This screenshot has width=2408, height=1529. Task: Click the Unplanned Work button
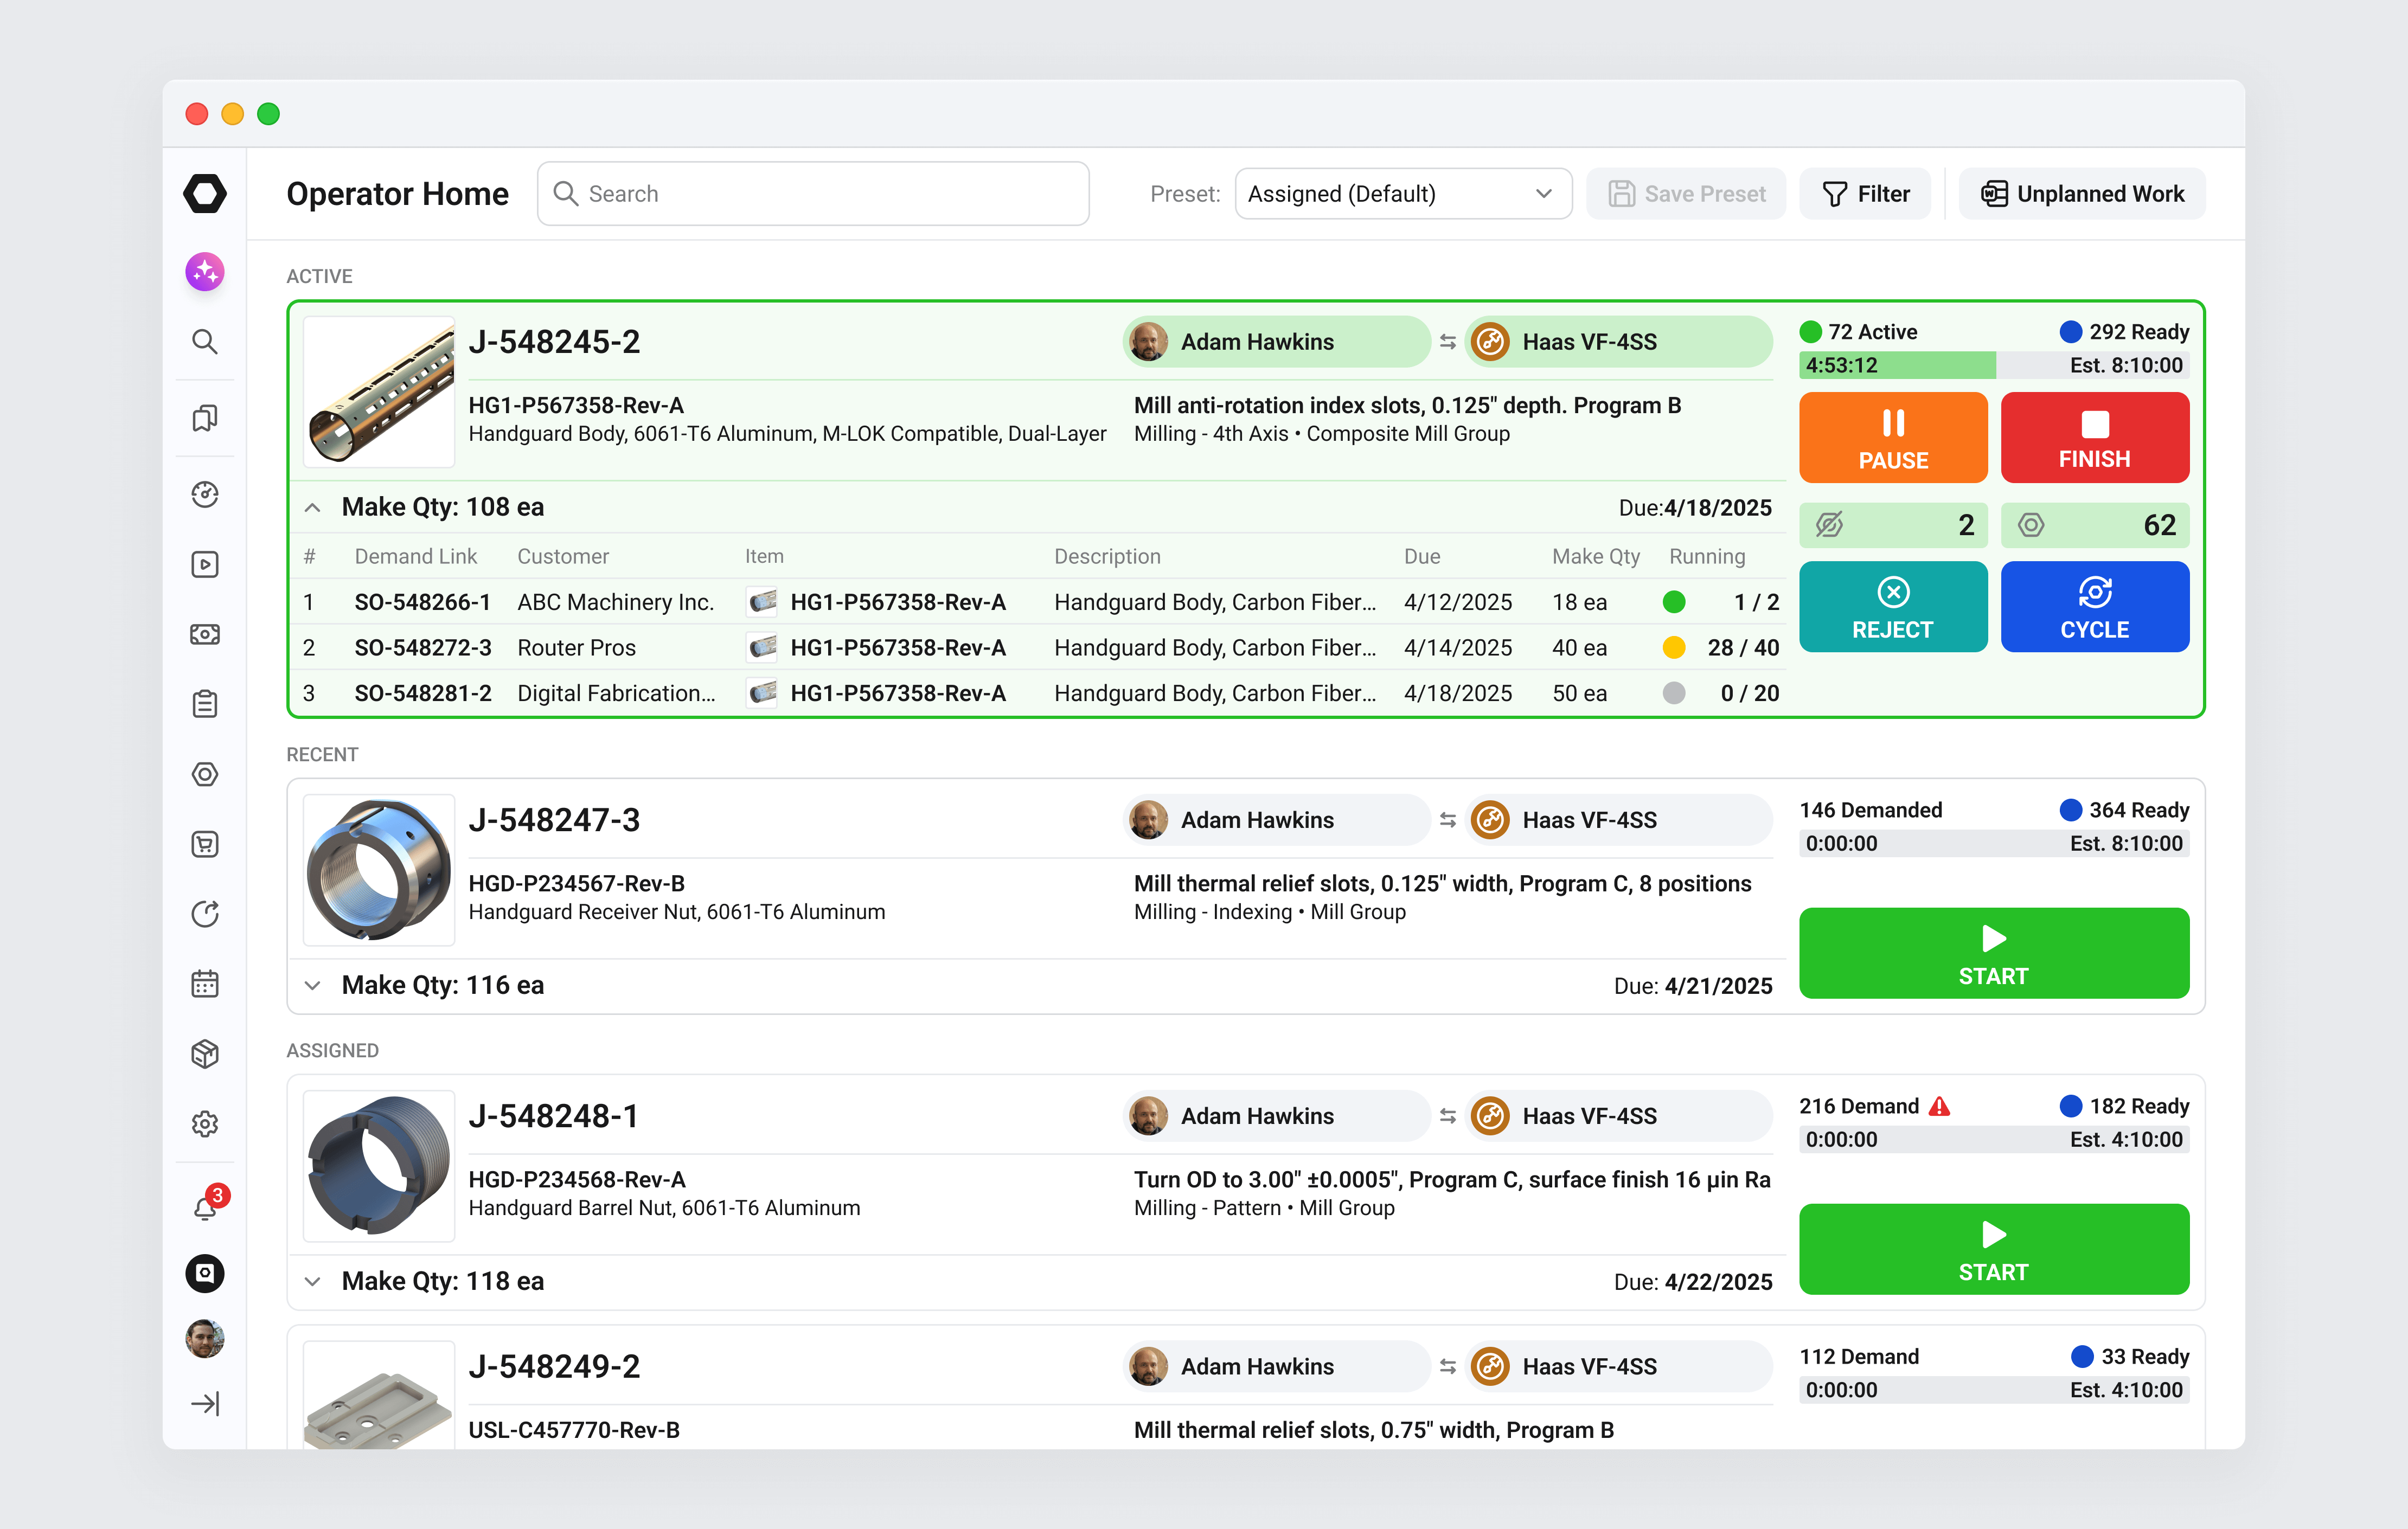click(2082, 194)
